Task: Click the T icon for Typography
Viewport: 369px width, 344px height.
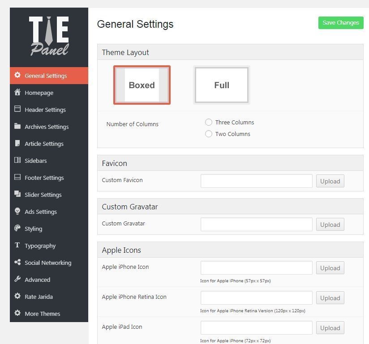Action: tap(17, 245)
